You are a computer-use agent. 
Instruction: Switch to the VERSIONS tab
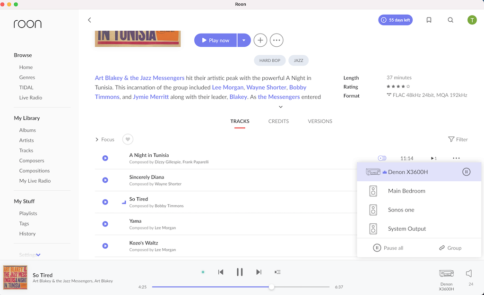[320, 121]
